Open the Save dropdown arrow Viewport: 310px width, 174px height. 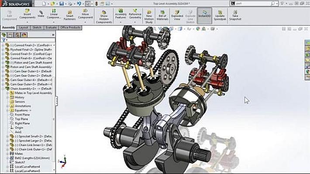(65, 4)
